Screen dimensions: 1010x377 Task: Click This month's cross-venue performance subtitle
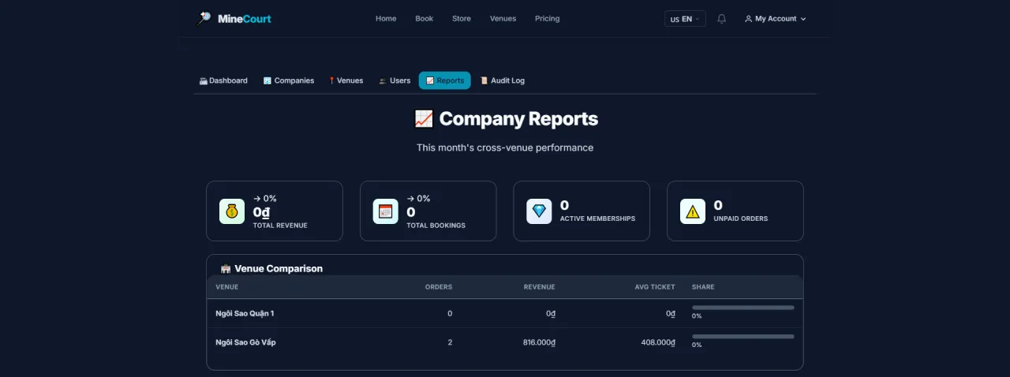[x=505, y=147]
